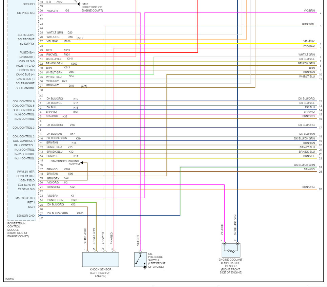
Task: Select circuit code A919
Action: click(67, 50)
